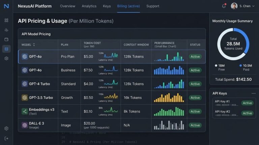Viewport: 259px width, 145px height.
Task: Click the STATUS column header
Action: [x=195, y=45]
